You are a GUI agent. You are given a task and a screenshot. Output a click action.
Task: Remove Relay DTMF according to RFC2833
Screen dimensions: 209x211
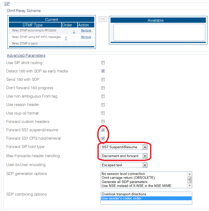coord(86,30)
